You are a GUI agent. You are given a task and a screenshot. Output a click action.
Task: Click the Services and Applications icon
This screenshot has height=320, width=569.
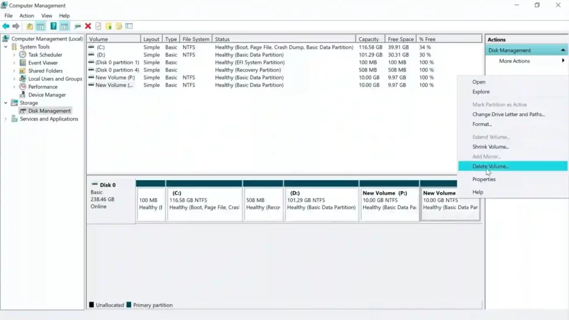[x=14, y=119]
